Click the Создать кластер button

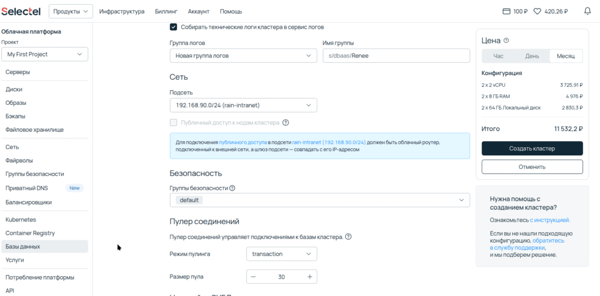pyautogui.click(x=532, y=148)
